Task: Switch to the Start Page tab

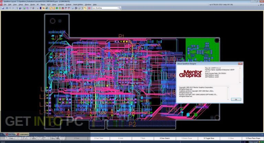Action: click(x=11, y=134)
